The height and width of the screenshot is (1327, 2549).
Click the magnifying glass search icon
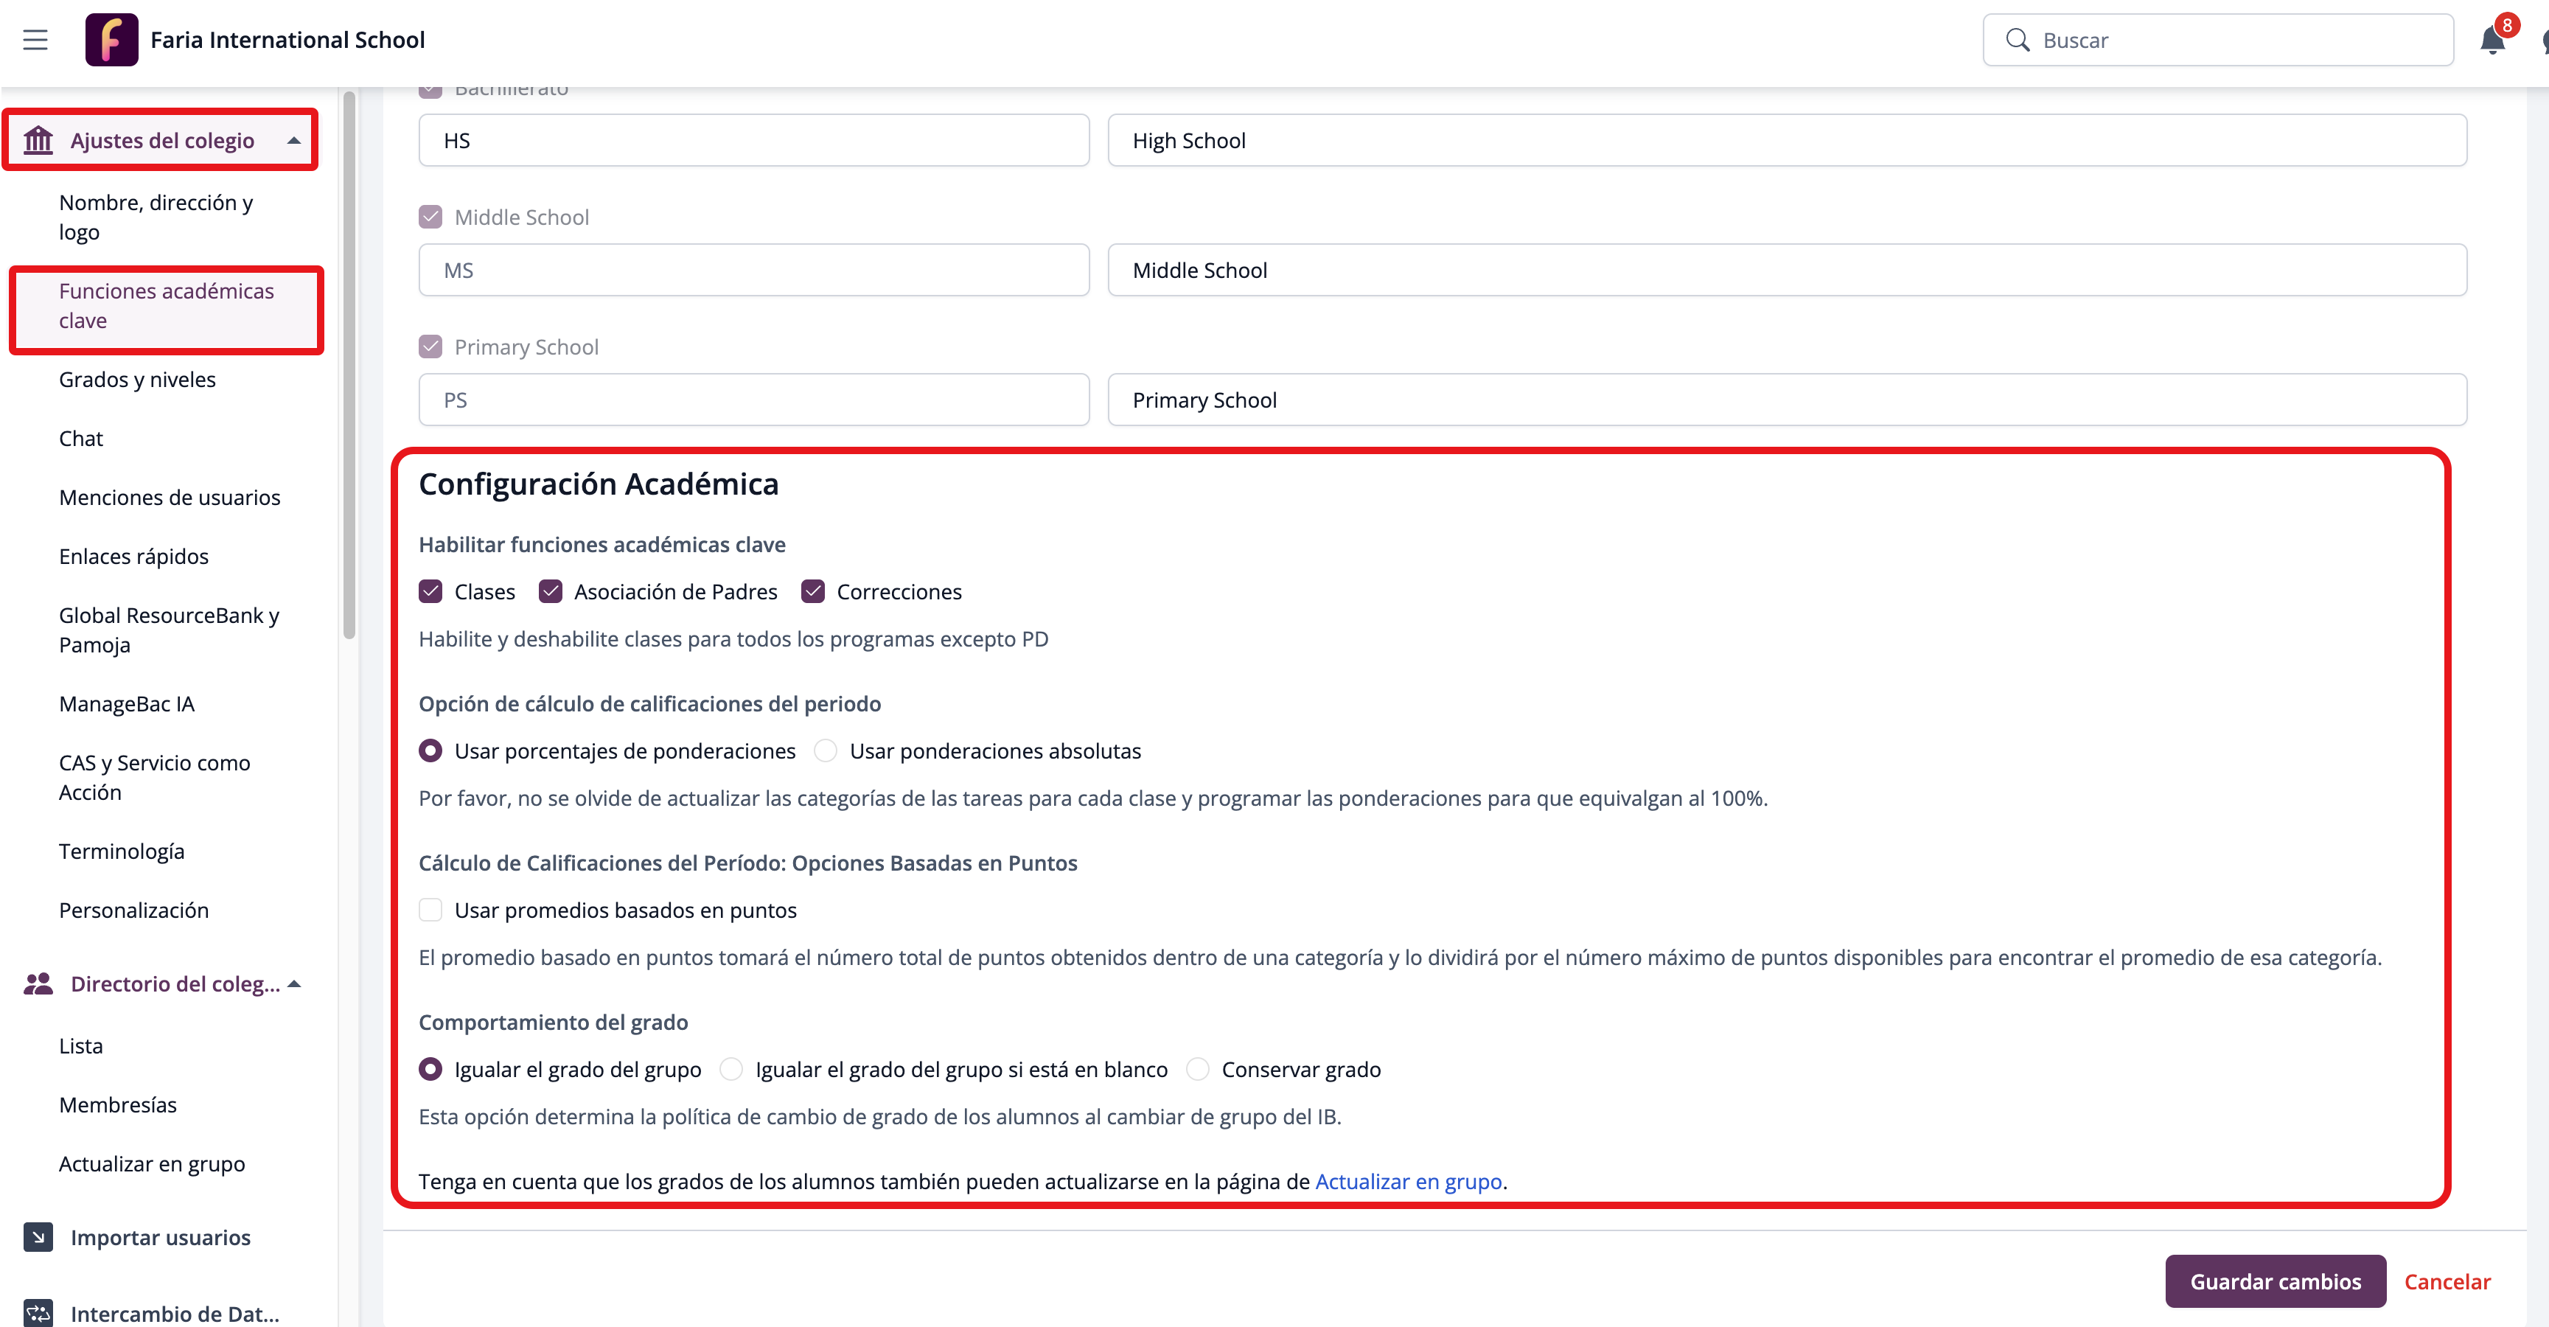pos(2017,40)
